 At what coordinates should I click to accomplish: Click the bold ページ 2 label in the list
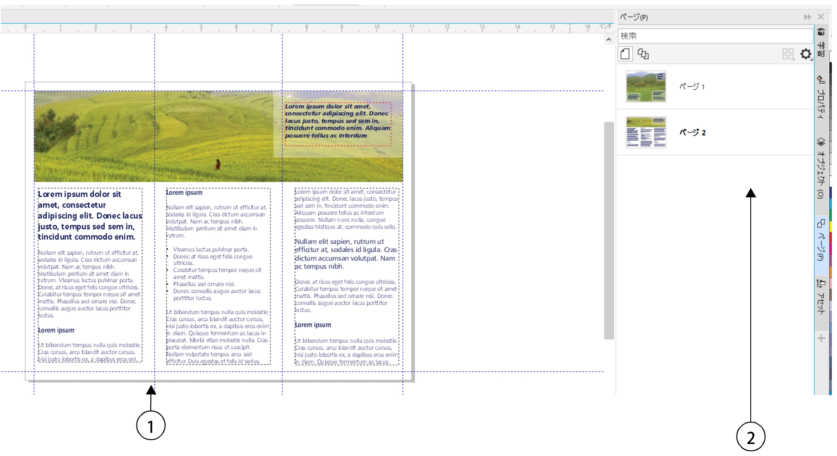pos(692,133)
